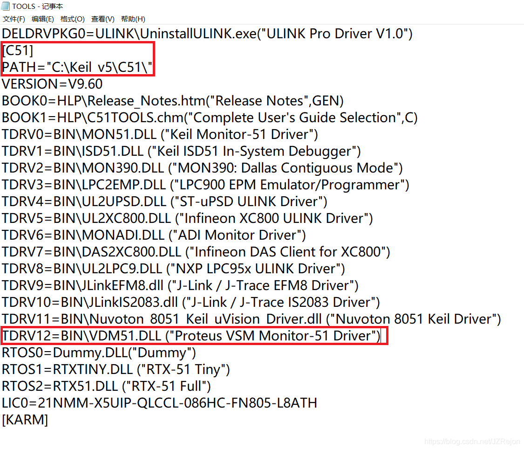This screenshot has height=450, width=524.
Task: Click the BOOK1 C51TOOLS.chm line
Action: (x=210, y=118)
